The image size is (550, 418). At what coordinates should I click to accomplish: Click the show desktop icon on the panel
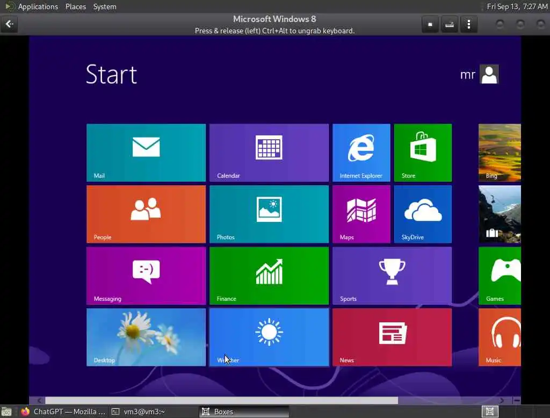tap(6, 412)
